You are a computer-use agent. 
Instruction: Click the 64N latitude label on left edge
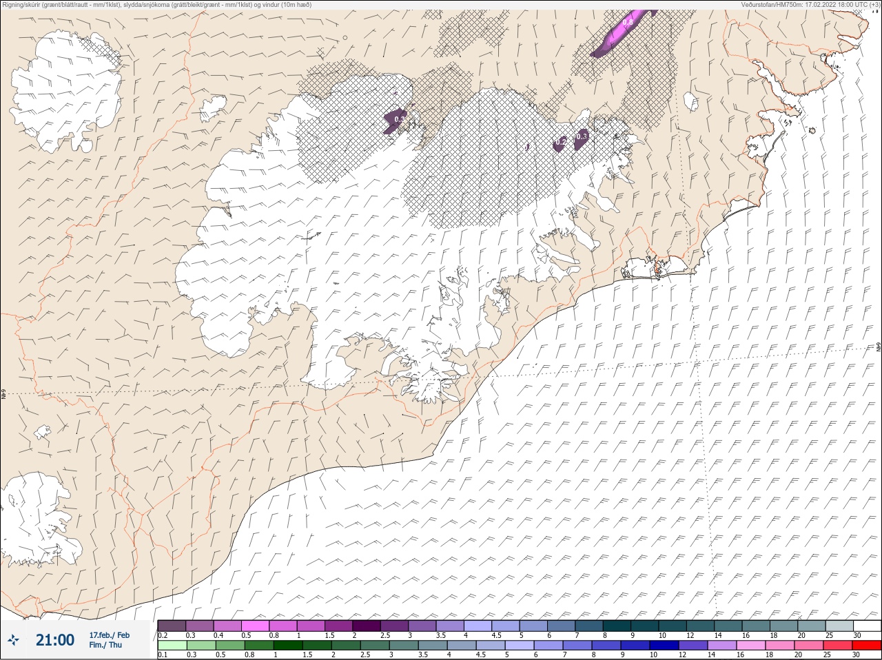pos(3,395)
